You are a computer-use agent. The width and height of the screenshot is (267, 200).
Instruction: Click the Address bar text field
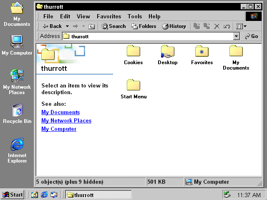coord(150,36)
